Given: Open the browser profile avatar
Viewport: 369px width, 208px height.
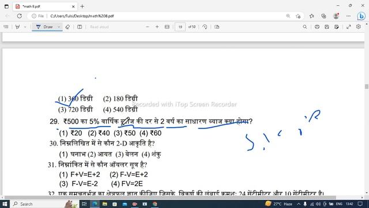Looking at the screenshot, I should 336,16.
